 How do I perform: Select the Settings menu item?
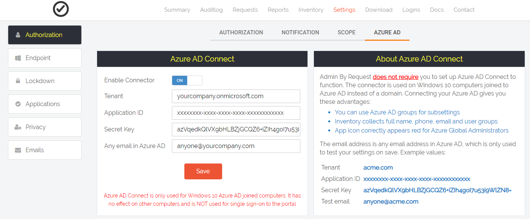(344, 10)
